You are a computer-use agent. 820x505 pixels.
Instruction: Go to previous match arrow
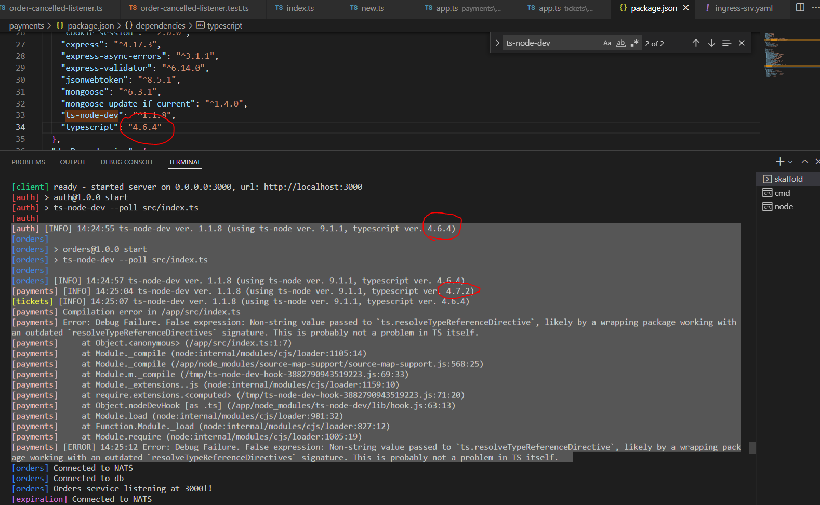pos(696,43)
